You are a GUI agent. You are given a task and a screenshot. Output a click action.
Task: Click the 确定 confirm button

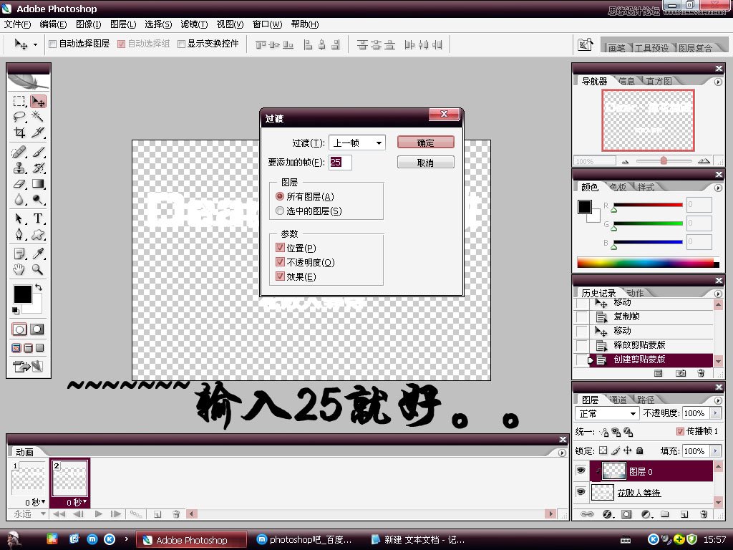[x=425, y=143]
